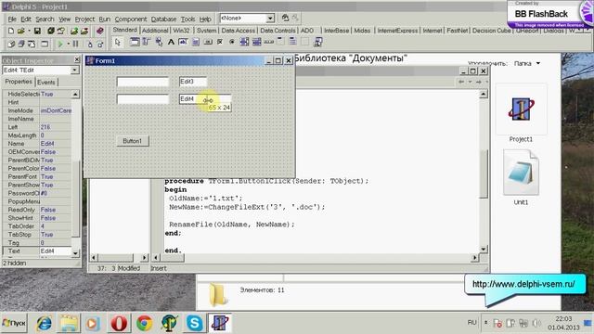This screenshot has width=594, height=334.
Task: Click Object Inspector scroll up arrow
Action: coord(75,94)
